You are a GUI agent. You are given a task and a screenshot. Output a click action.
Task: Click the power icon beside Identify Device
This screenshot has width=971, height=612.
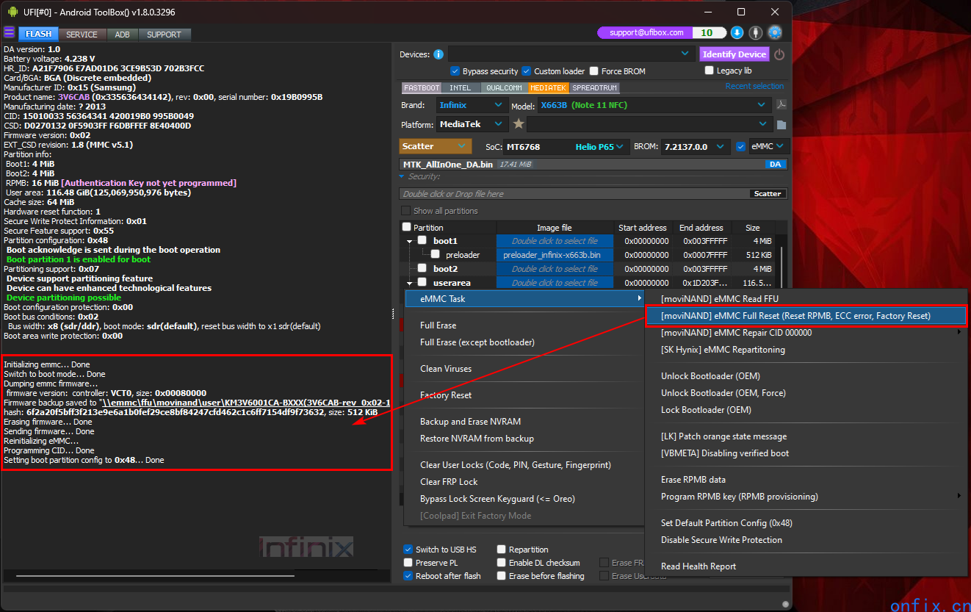pos(779,54)
